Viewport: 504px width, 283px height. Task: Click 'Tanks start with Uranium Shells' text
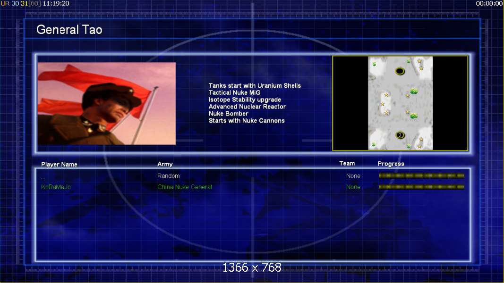click(x=255, y=86)
